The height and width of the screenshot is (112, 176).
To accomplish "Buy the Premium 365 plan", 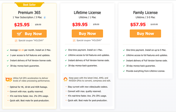I will coord(29,34).
